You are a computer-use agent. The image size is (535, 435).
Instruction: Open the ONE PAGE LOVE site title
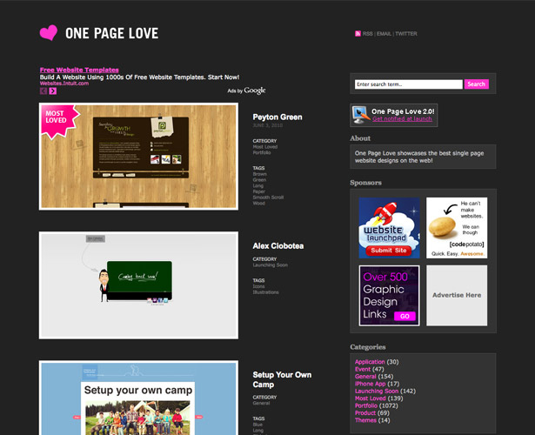click(x=112, y=33)
